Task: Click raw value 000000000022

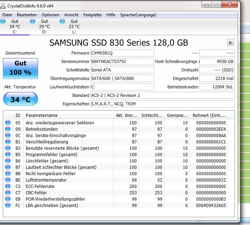Action: [211, 180]
